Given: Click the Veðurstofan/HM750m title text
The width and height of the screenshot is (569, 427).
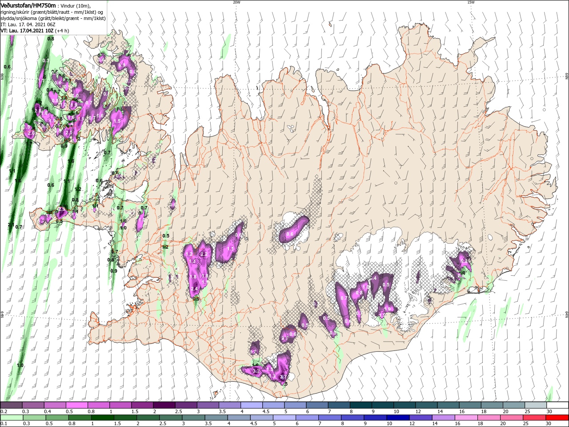Looking at the screenshot, I should click(x=28, y=5).
